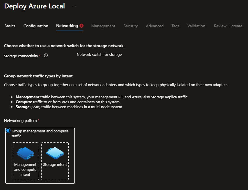Viewport: 248px width, 190px height.
Task: Click the Storage connectivity info icon
Action: [46, 56]
